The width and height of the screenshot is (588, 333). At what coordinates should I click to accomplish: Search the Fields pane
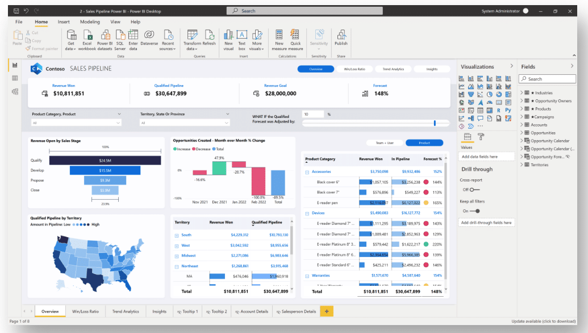548,79
